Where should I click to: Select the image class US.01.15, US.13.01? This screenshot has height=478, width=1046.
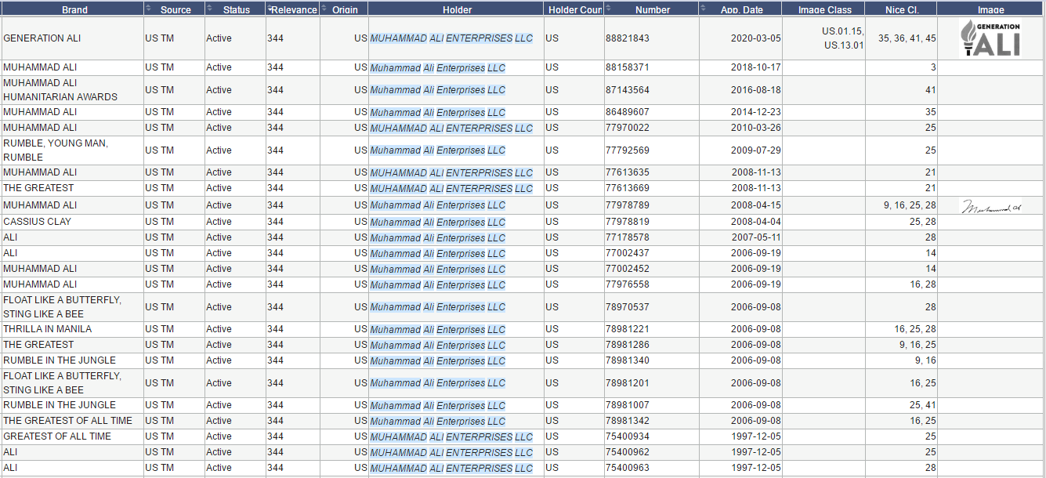[x=843, y=38]
